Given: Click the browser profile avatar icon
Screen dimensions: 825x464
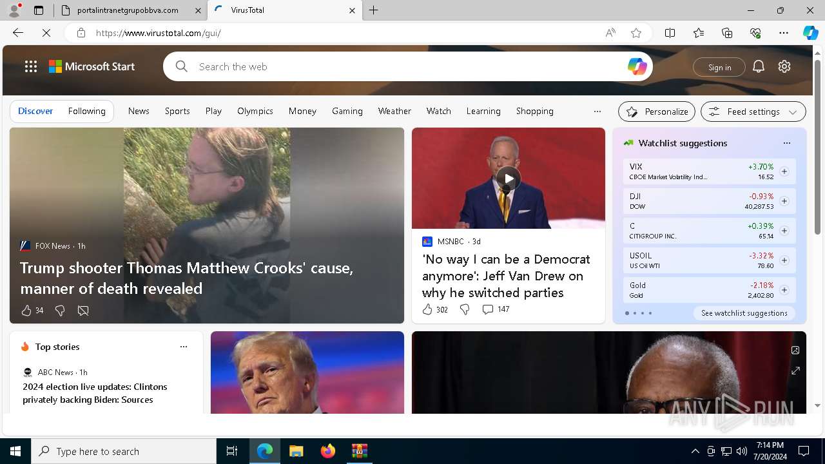Looking at the screenshot, I should point(14,10).
